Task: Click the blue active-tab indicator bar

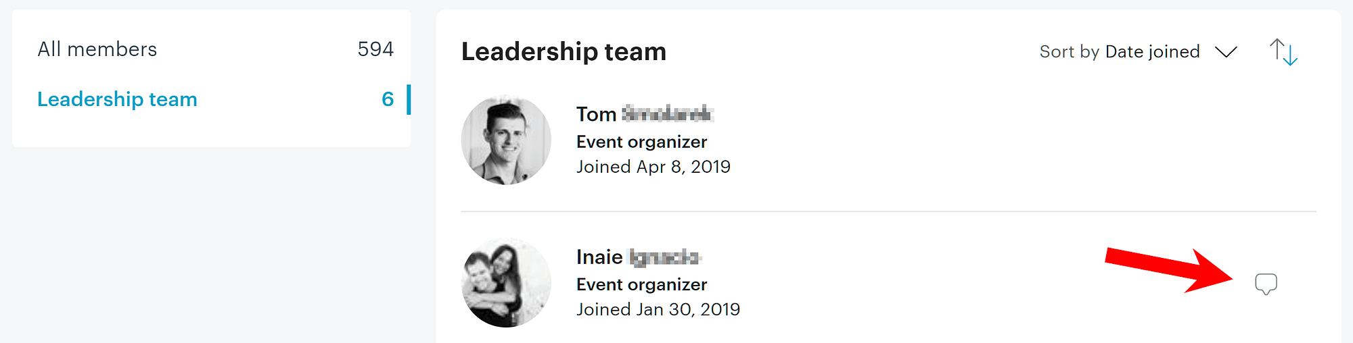Action: 409,99
